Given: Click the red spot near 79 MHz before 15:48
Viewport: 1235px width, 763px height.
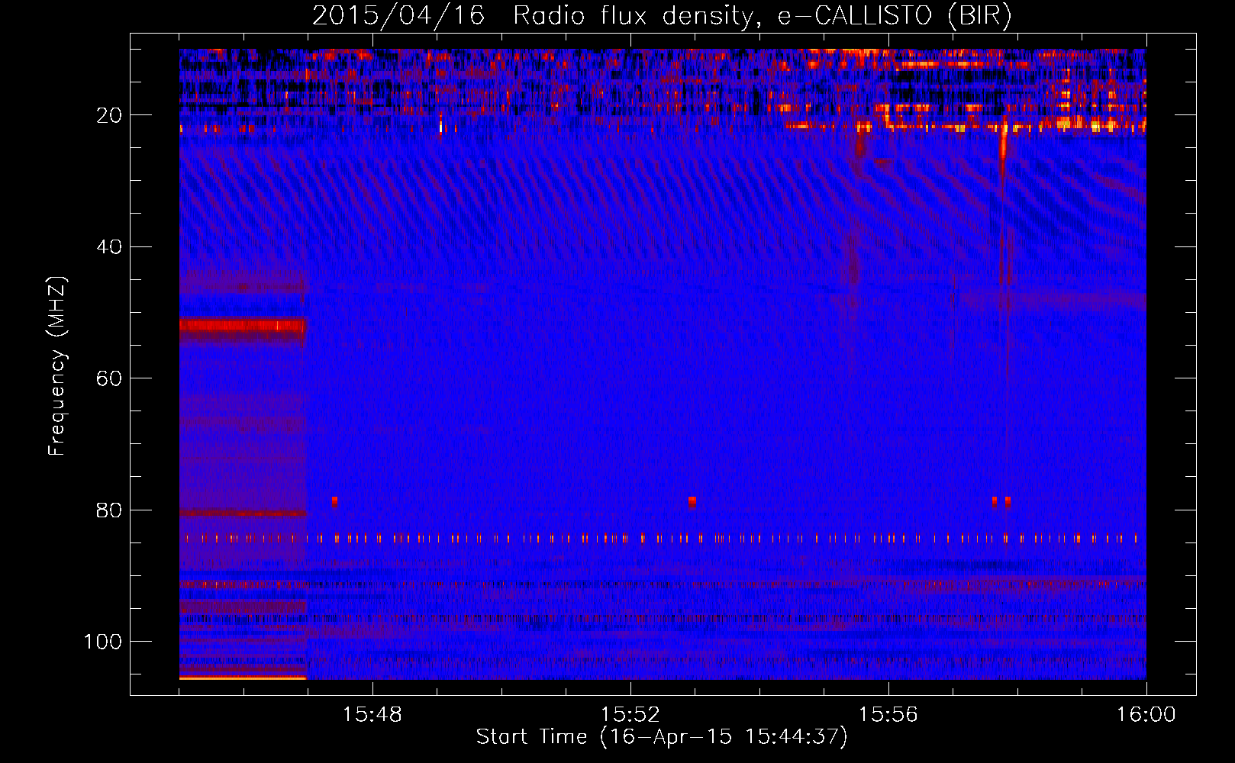Looking at the screenshot, I should click(334, 501).
